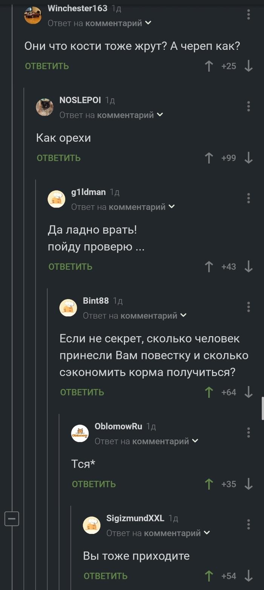Screen dimensions: 264x590
Task: Downvote Winchester163's comment
Action: tap(248, 66)
